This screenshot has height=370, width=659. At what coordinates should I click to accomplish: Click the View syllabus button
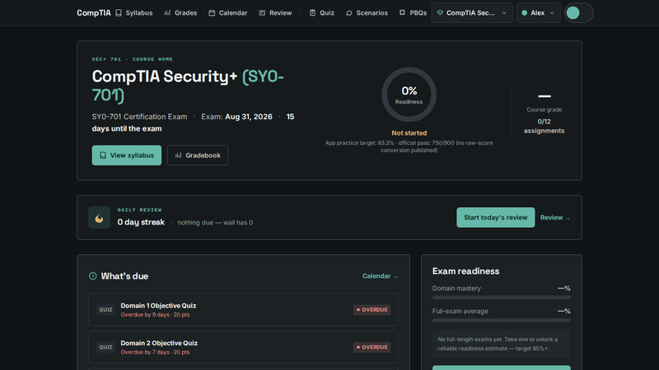pos(127,155)
